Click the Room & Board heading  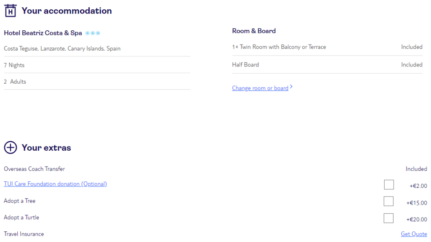[x=254, y=31]
